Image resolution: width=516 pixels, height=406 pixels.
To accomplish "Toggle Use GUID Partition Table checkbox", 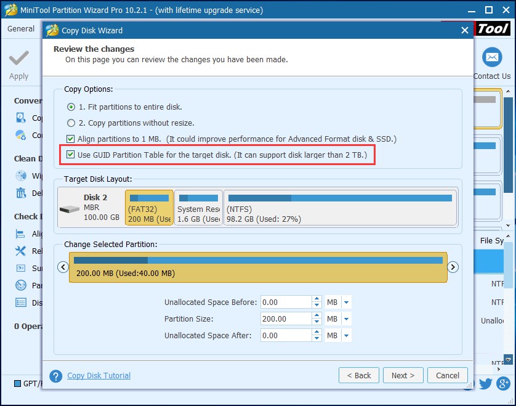I will coord(70,155).
